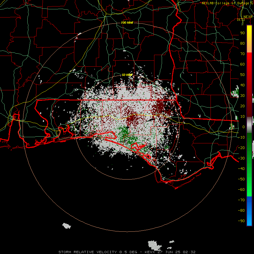This screenshot has width=254, height=254.
Task: Click the 60 value on the color scale
Action: (242, 64)
